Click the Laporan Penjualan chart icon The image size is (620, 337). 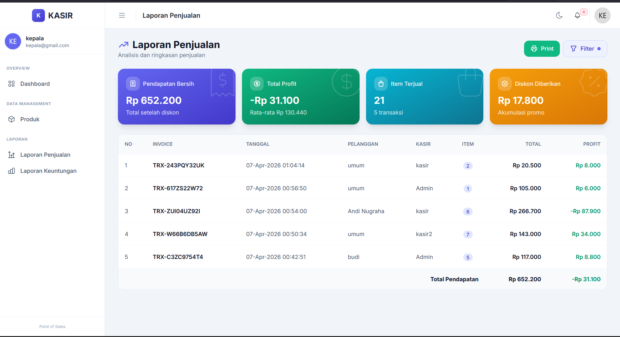(x=12, y=155)
